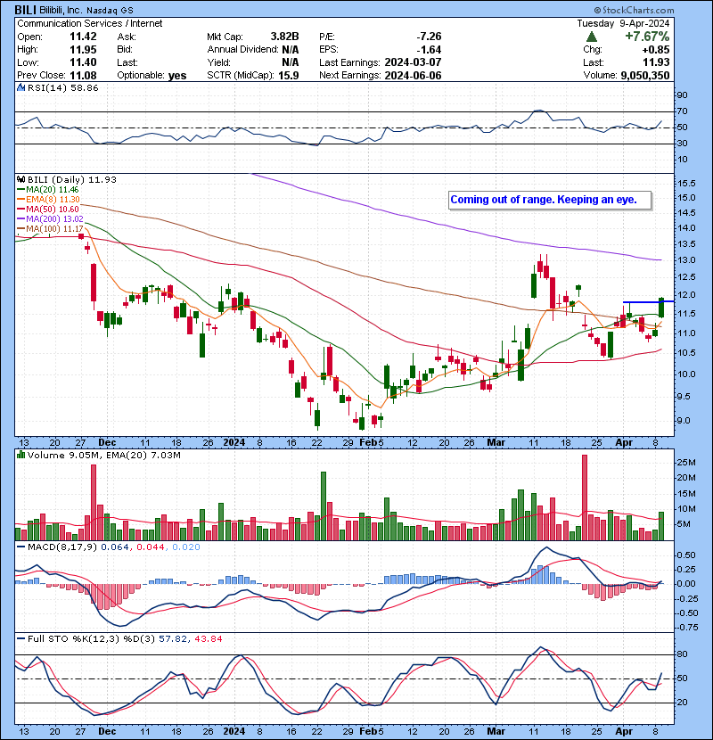Image resolution: width=713 pixels, height=740 pixels.
Task: Click the RSI line icon beside RSI(14)
Action: click(20, 87)
